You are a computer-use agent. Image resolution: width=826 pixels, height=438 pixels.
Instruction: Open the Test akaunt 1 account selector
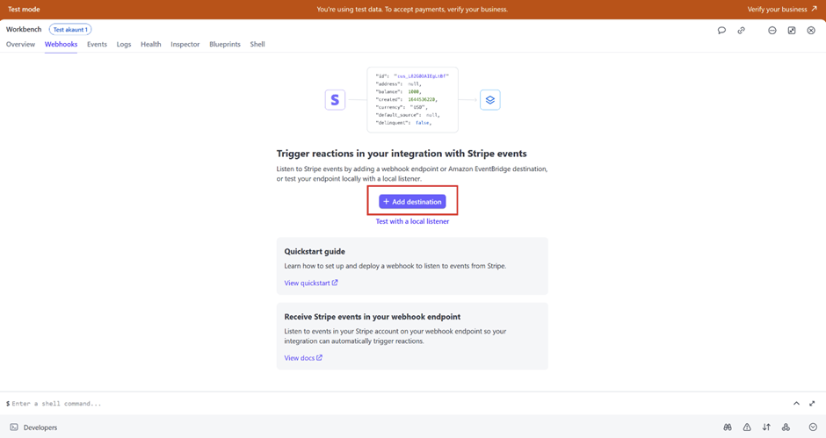point(70,30)
